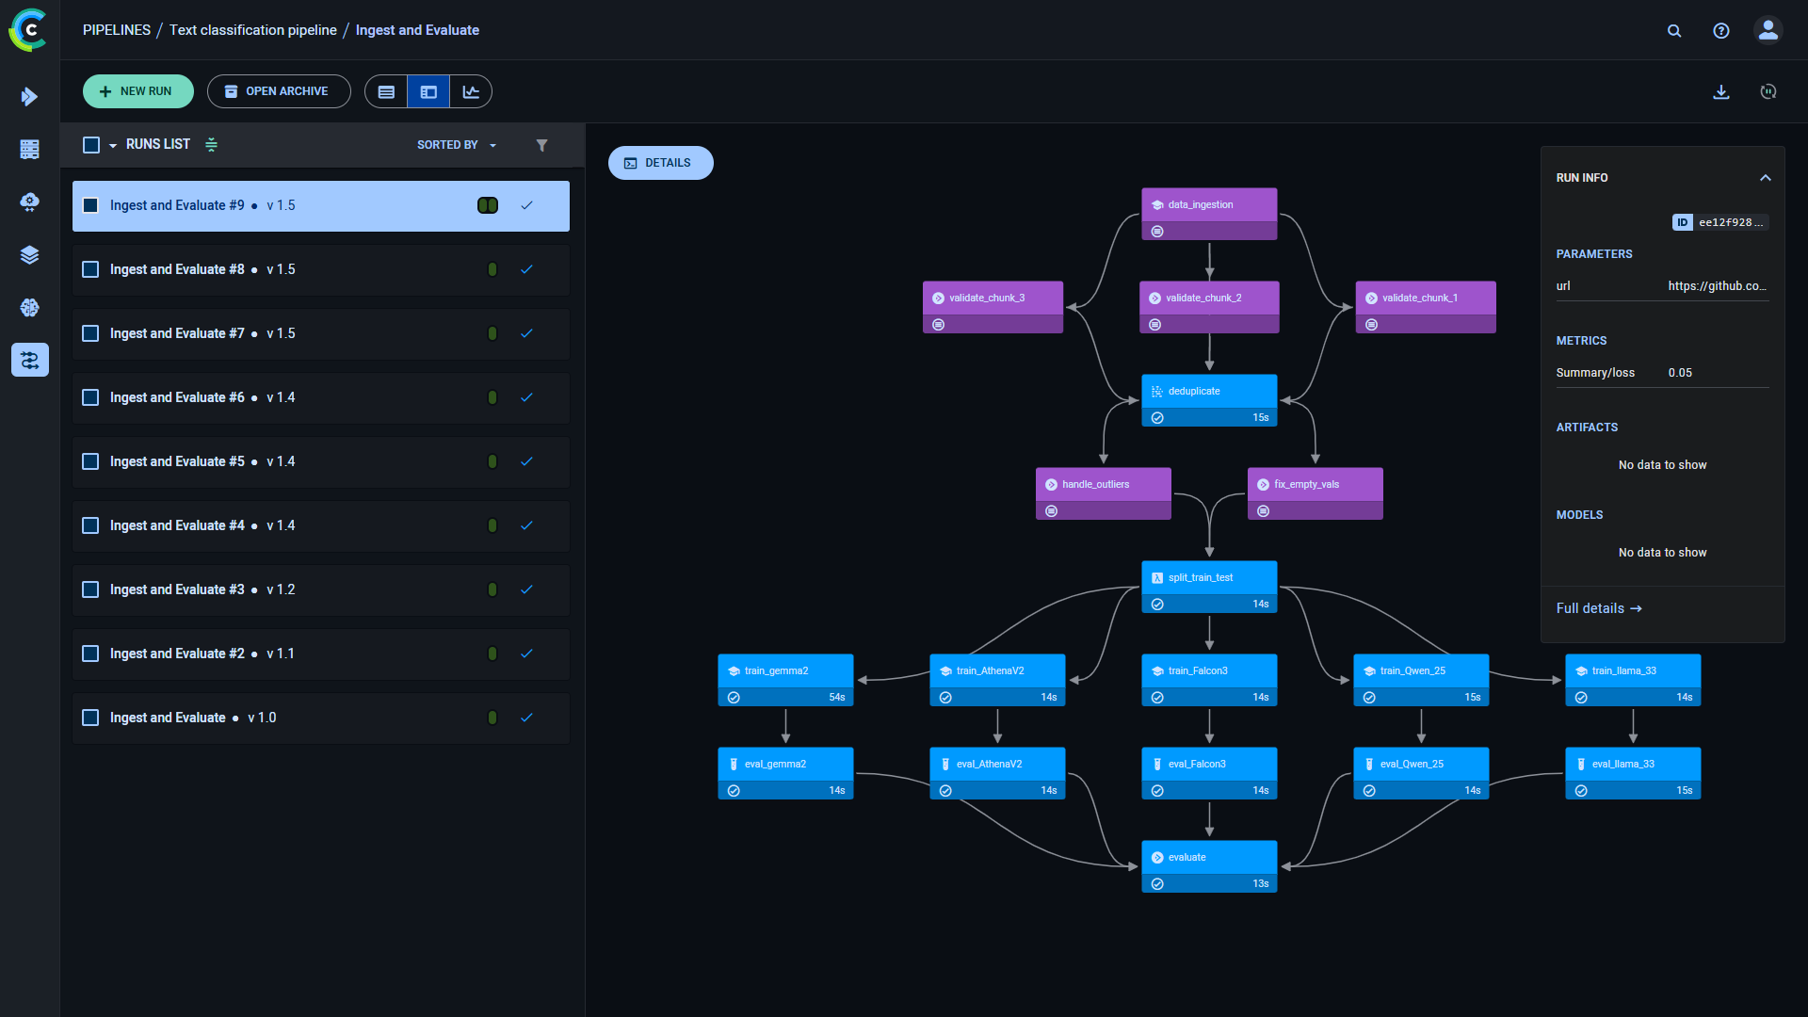1808x1017 pixels.
Task: Select the eval_llama_33 pipeline node
Action: (1633, 773)
